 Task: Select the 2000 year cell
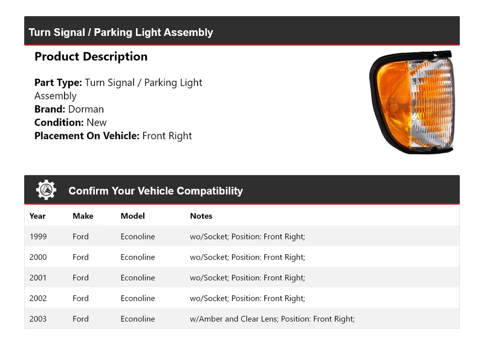click(38, 257)
